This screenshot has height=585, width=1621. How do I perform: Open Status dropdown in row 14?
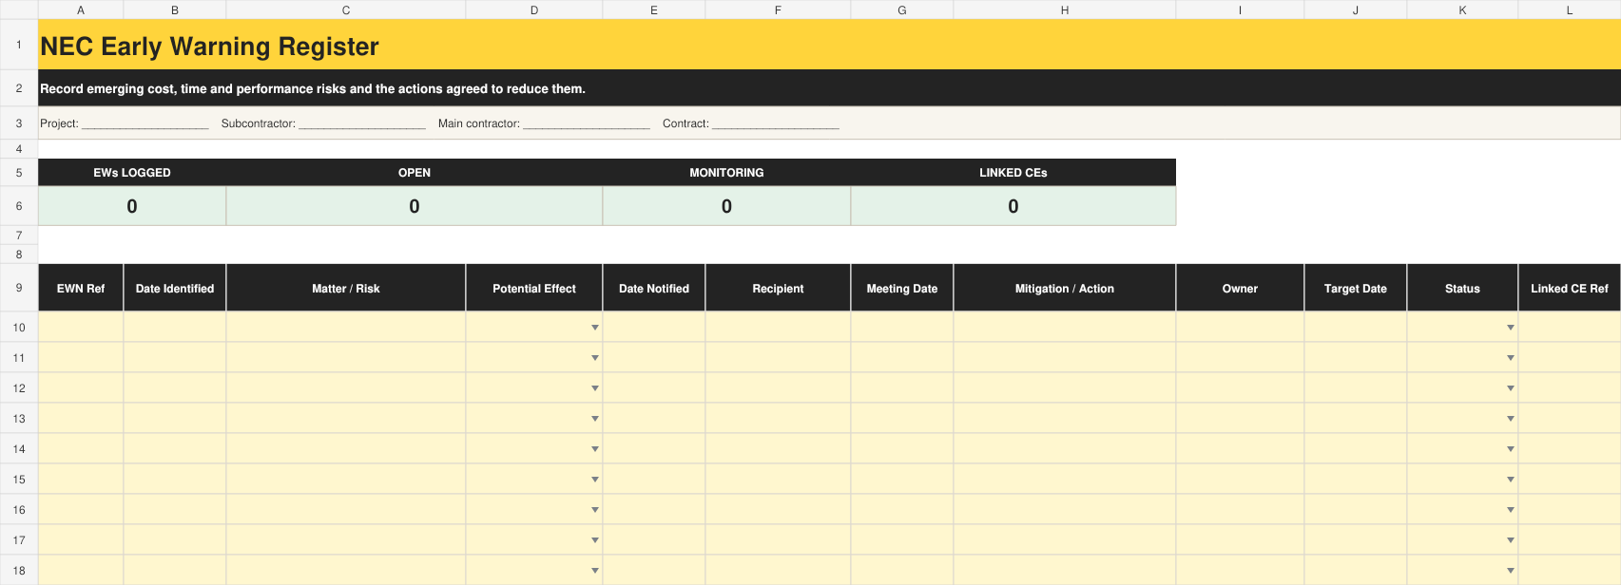pyautogui.click(x=1511, y=449)
